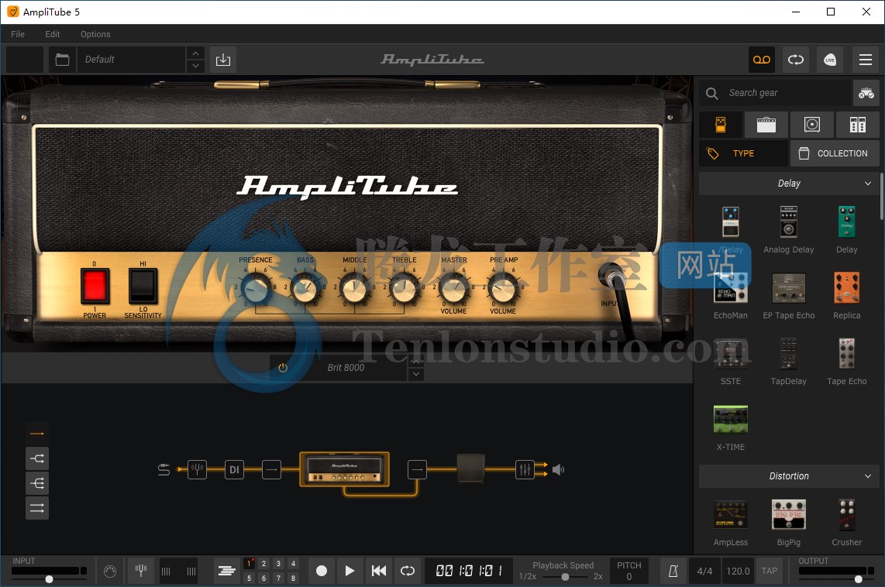Click the TAP tempo button
Viewport: 885px width, 587px height.
(x=770, y=571)
